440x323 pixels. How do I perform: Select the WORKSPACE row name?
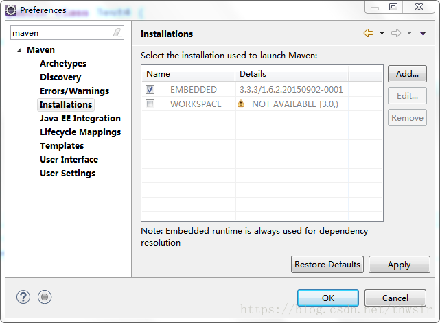(x=196, y=104)
